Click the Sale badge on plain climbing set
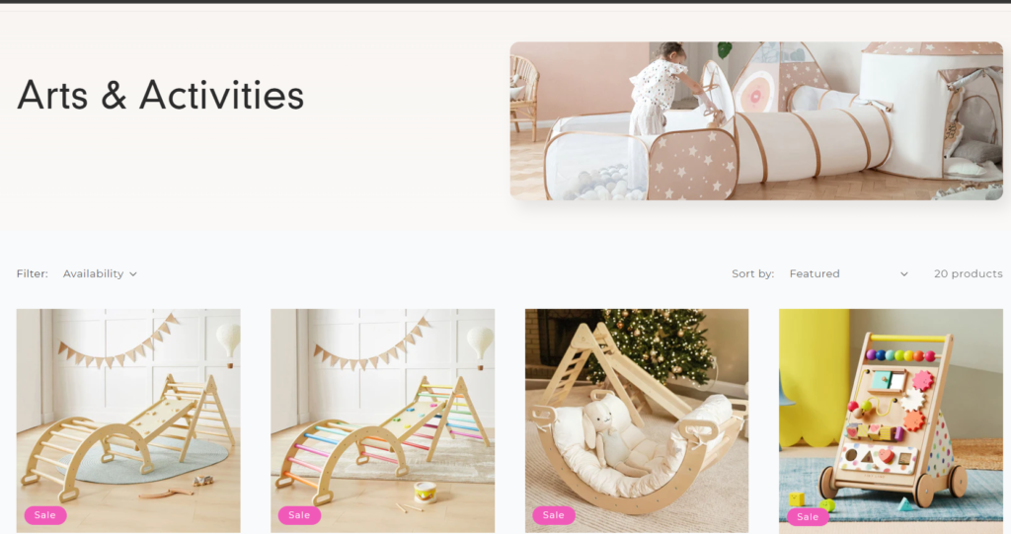1011x534 pixels. tap(45, 514)
